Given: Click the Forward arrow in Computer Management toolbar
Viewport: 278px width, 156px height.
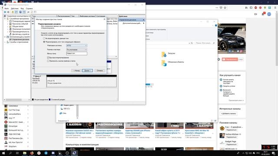Looking at the screenshot, I should click(8, 12).
